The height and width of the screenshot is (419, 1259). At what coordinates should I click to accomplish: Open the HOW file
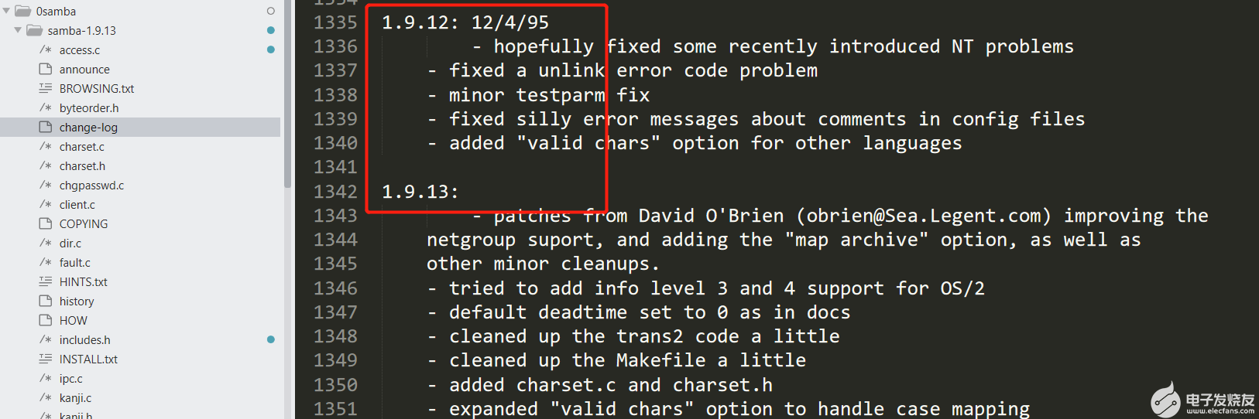point(73,321)
